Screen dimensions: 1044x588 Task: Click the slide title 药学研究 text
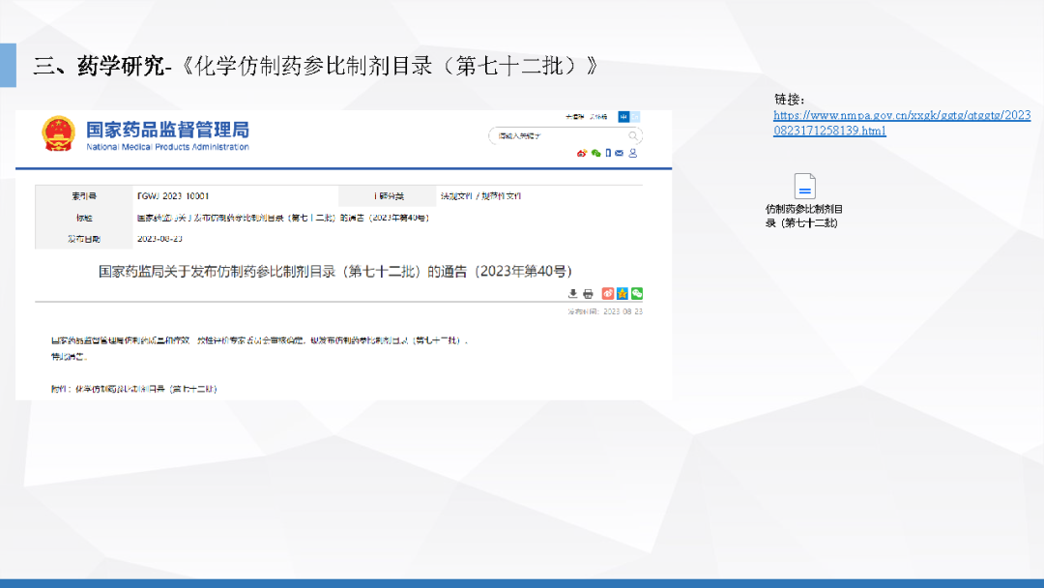point(119,66)
